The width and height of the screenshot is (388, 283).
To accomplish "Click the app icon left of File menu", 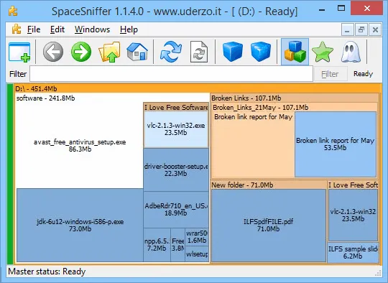I will click(x=17, y=29).
